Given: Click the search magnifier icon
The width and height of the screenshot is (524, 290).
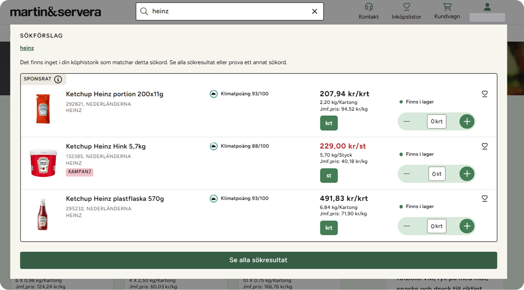Looking at the screenshot, I should coord(144,11).
